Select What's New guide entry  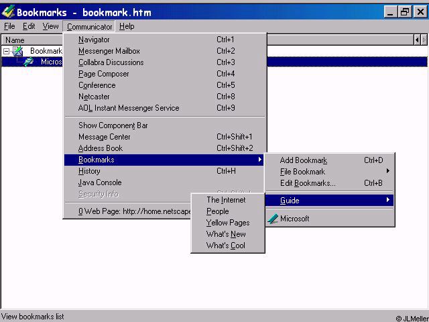click(x=228, y=234)
